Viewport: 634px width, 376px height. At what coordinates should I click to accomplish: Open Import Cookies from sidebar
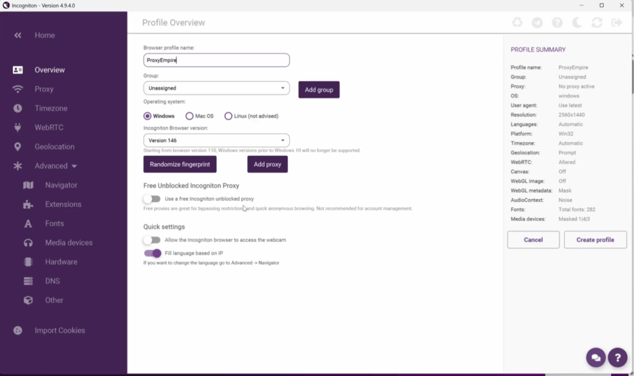(60, 330)
